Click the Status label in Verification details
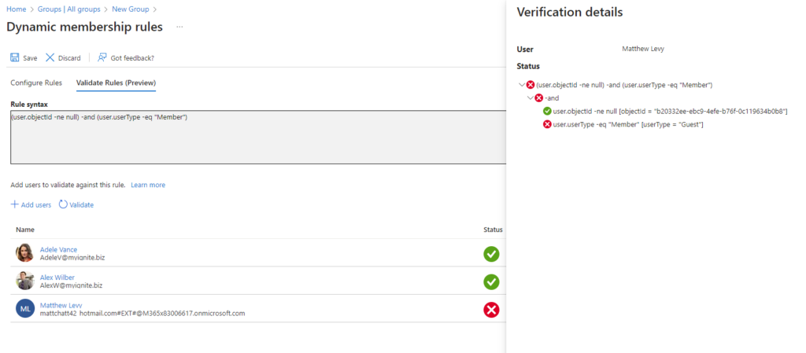This screenshot has width=806, height=353. [x=528, y=66]
